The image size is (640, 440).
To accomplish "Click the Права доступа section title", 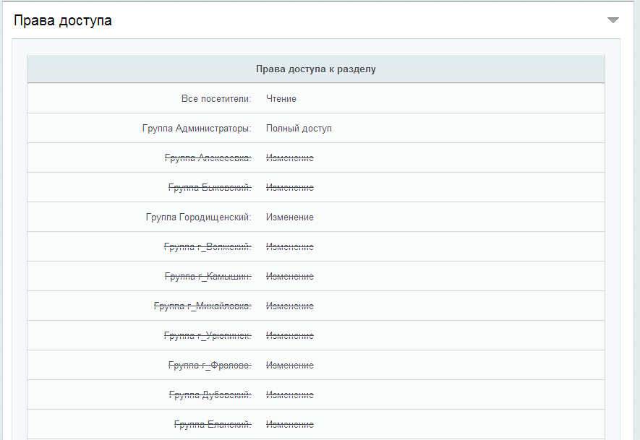I will (x=63, y=20).
